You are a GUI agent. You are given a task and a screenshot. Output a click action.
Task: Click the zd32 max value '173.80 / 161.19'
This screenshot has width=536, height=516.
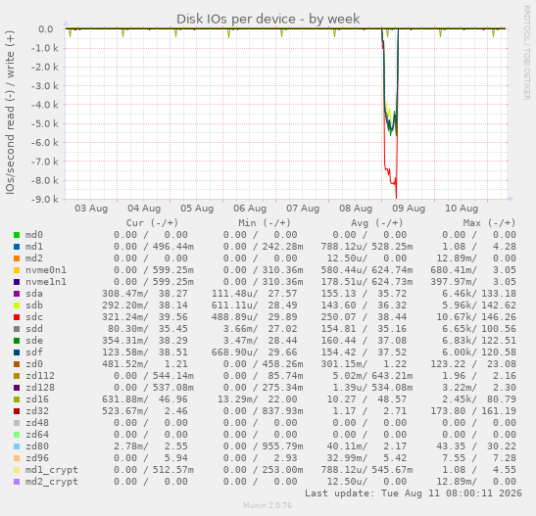[x=473, y=411]
